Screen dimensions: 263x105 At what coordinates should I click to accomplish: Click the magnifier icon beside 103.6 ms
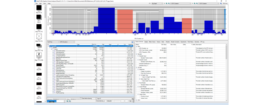pyautogui.click(x=221, y=3)
